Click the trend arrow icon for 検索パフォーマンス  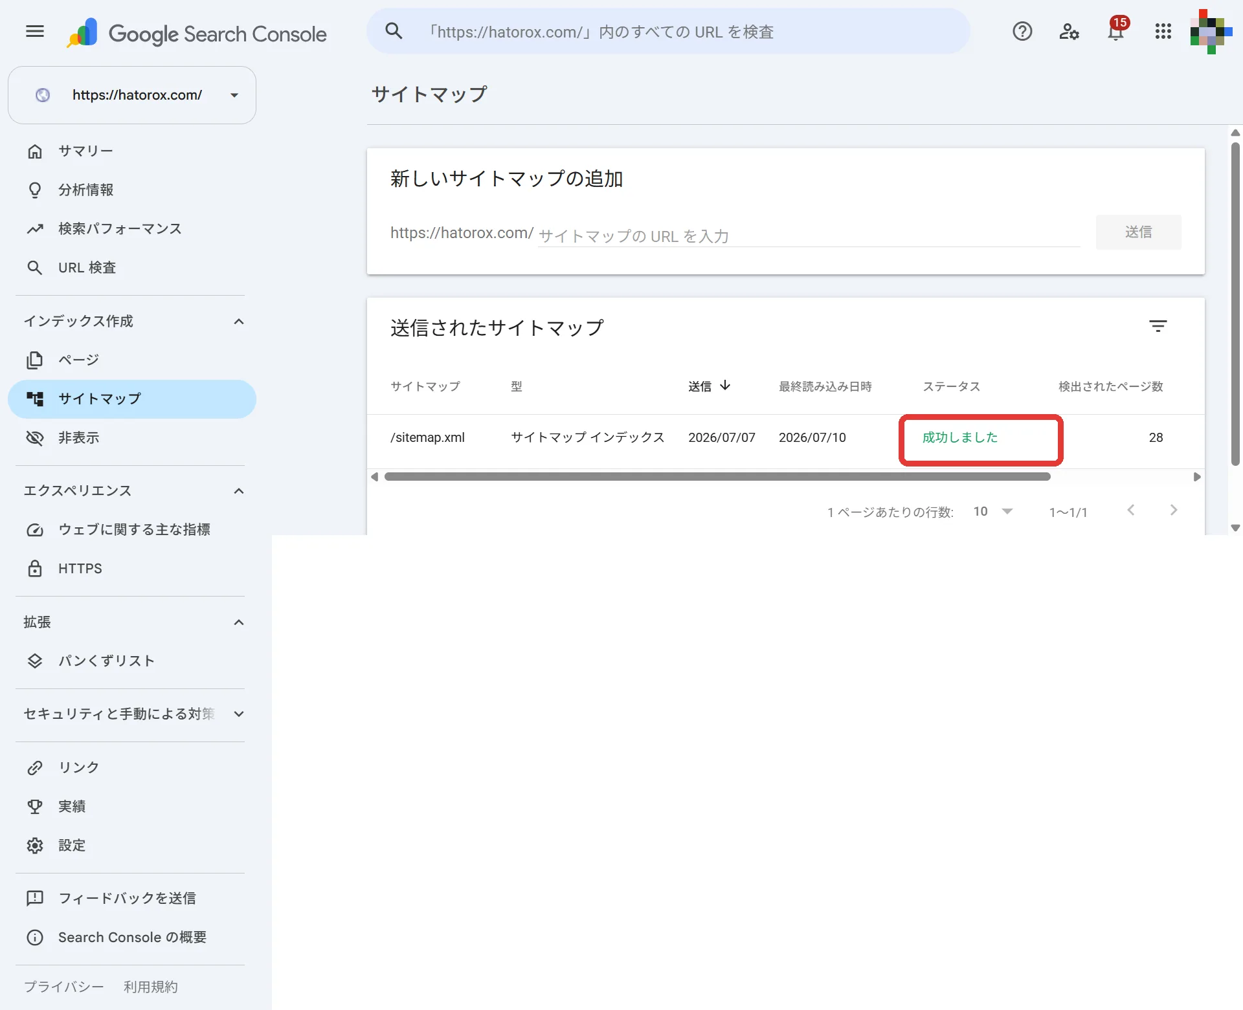(x=35, y=228)
